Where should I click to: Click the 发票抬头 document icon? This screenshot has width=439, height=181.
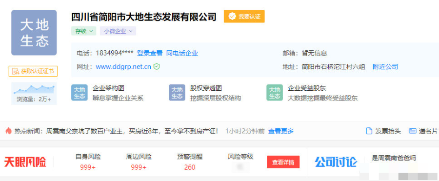point(369,131)
